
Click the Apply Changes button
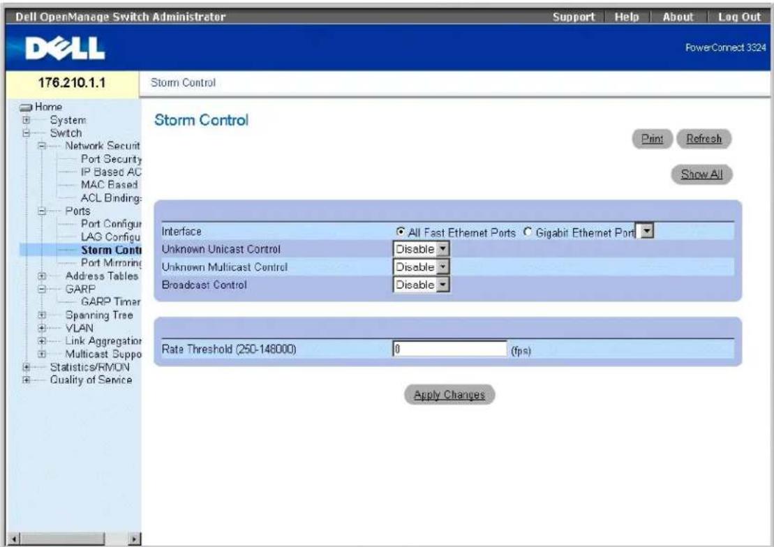(x=449, y=395)
